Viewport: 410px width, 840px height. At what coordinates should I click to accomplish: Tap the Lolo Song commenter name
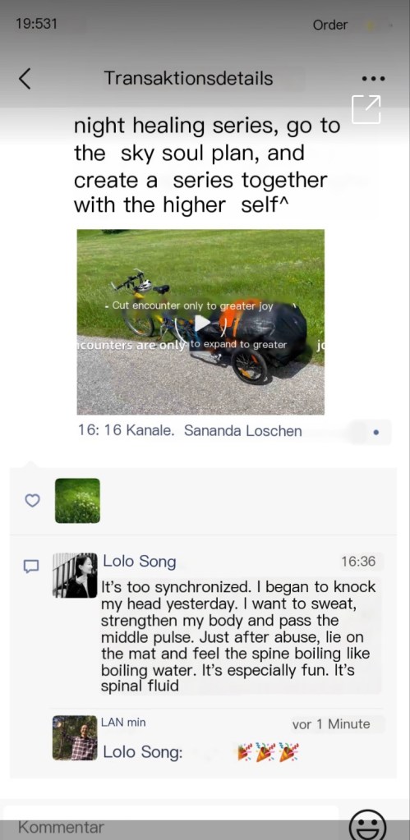[140, 562]
